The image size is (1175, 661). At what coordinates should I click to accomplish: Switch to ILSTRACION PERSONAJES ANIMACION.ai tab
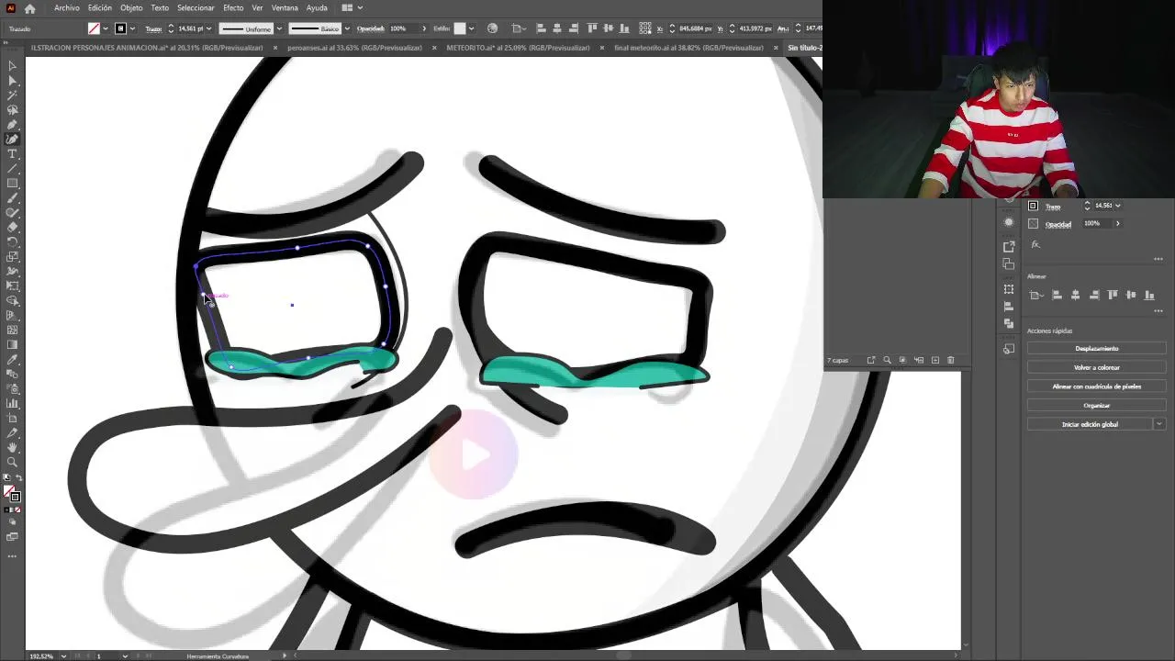coord(147,48)
